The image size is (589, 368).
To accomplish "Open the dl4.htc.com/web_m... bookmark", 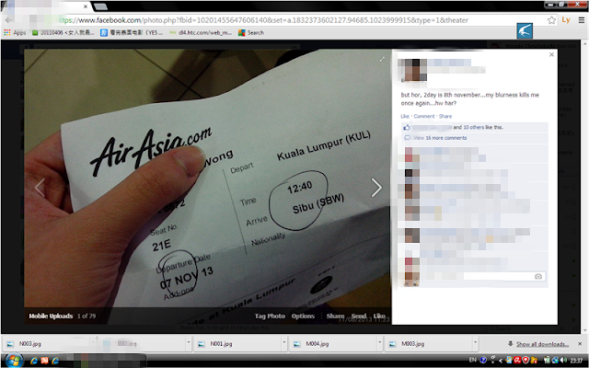I will coord(201,33).
